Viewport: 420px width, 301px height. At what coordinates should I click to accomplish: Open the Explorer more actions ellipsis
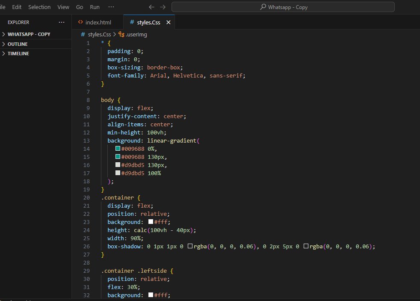(62, 22)
